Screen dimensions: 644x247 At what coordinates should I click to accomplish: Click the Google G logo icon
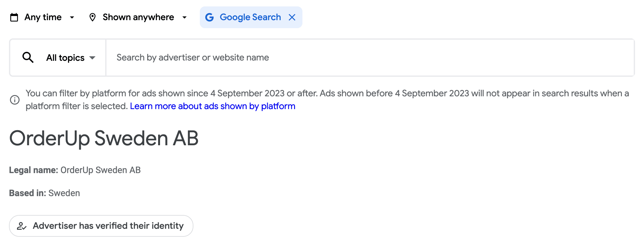(209, 17)
